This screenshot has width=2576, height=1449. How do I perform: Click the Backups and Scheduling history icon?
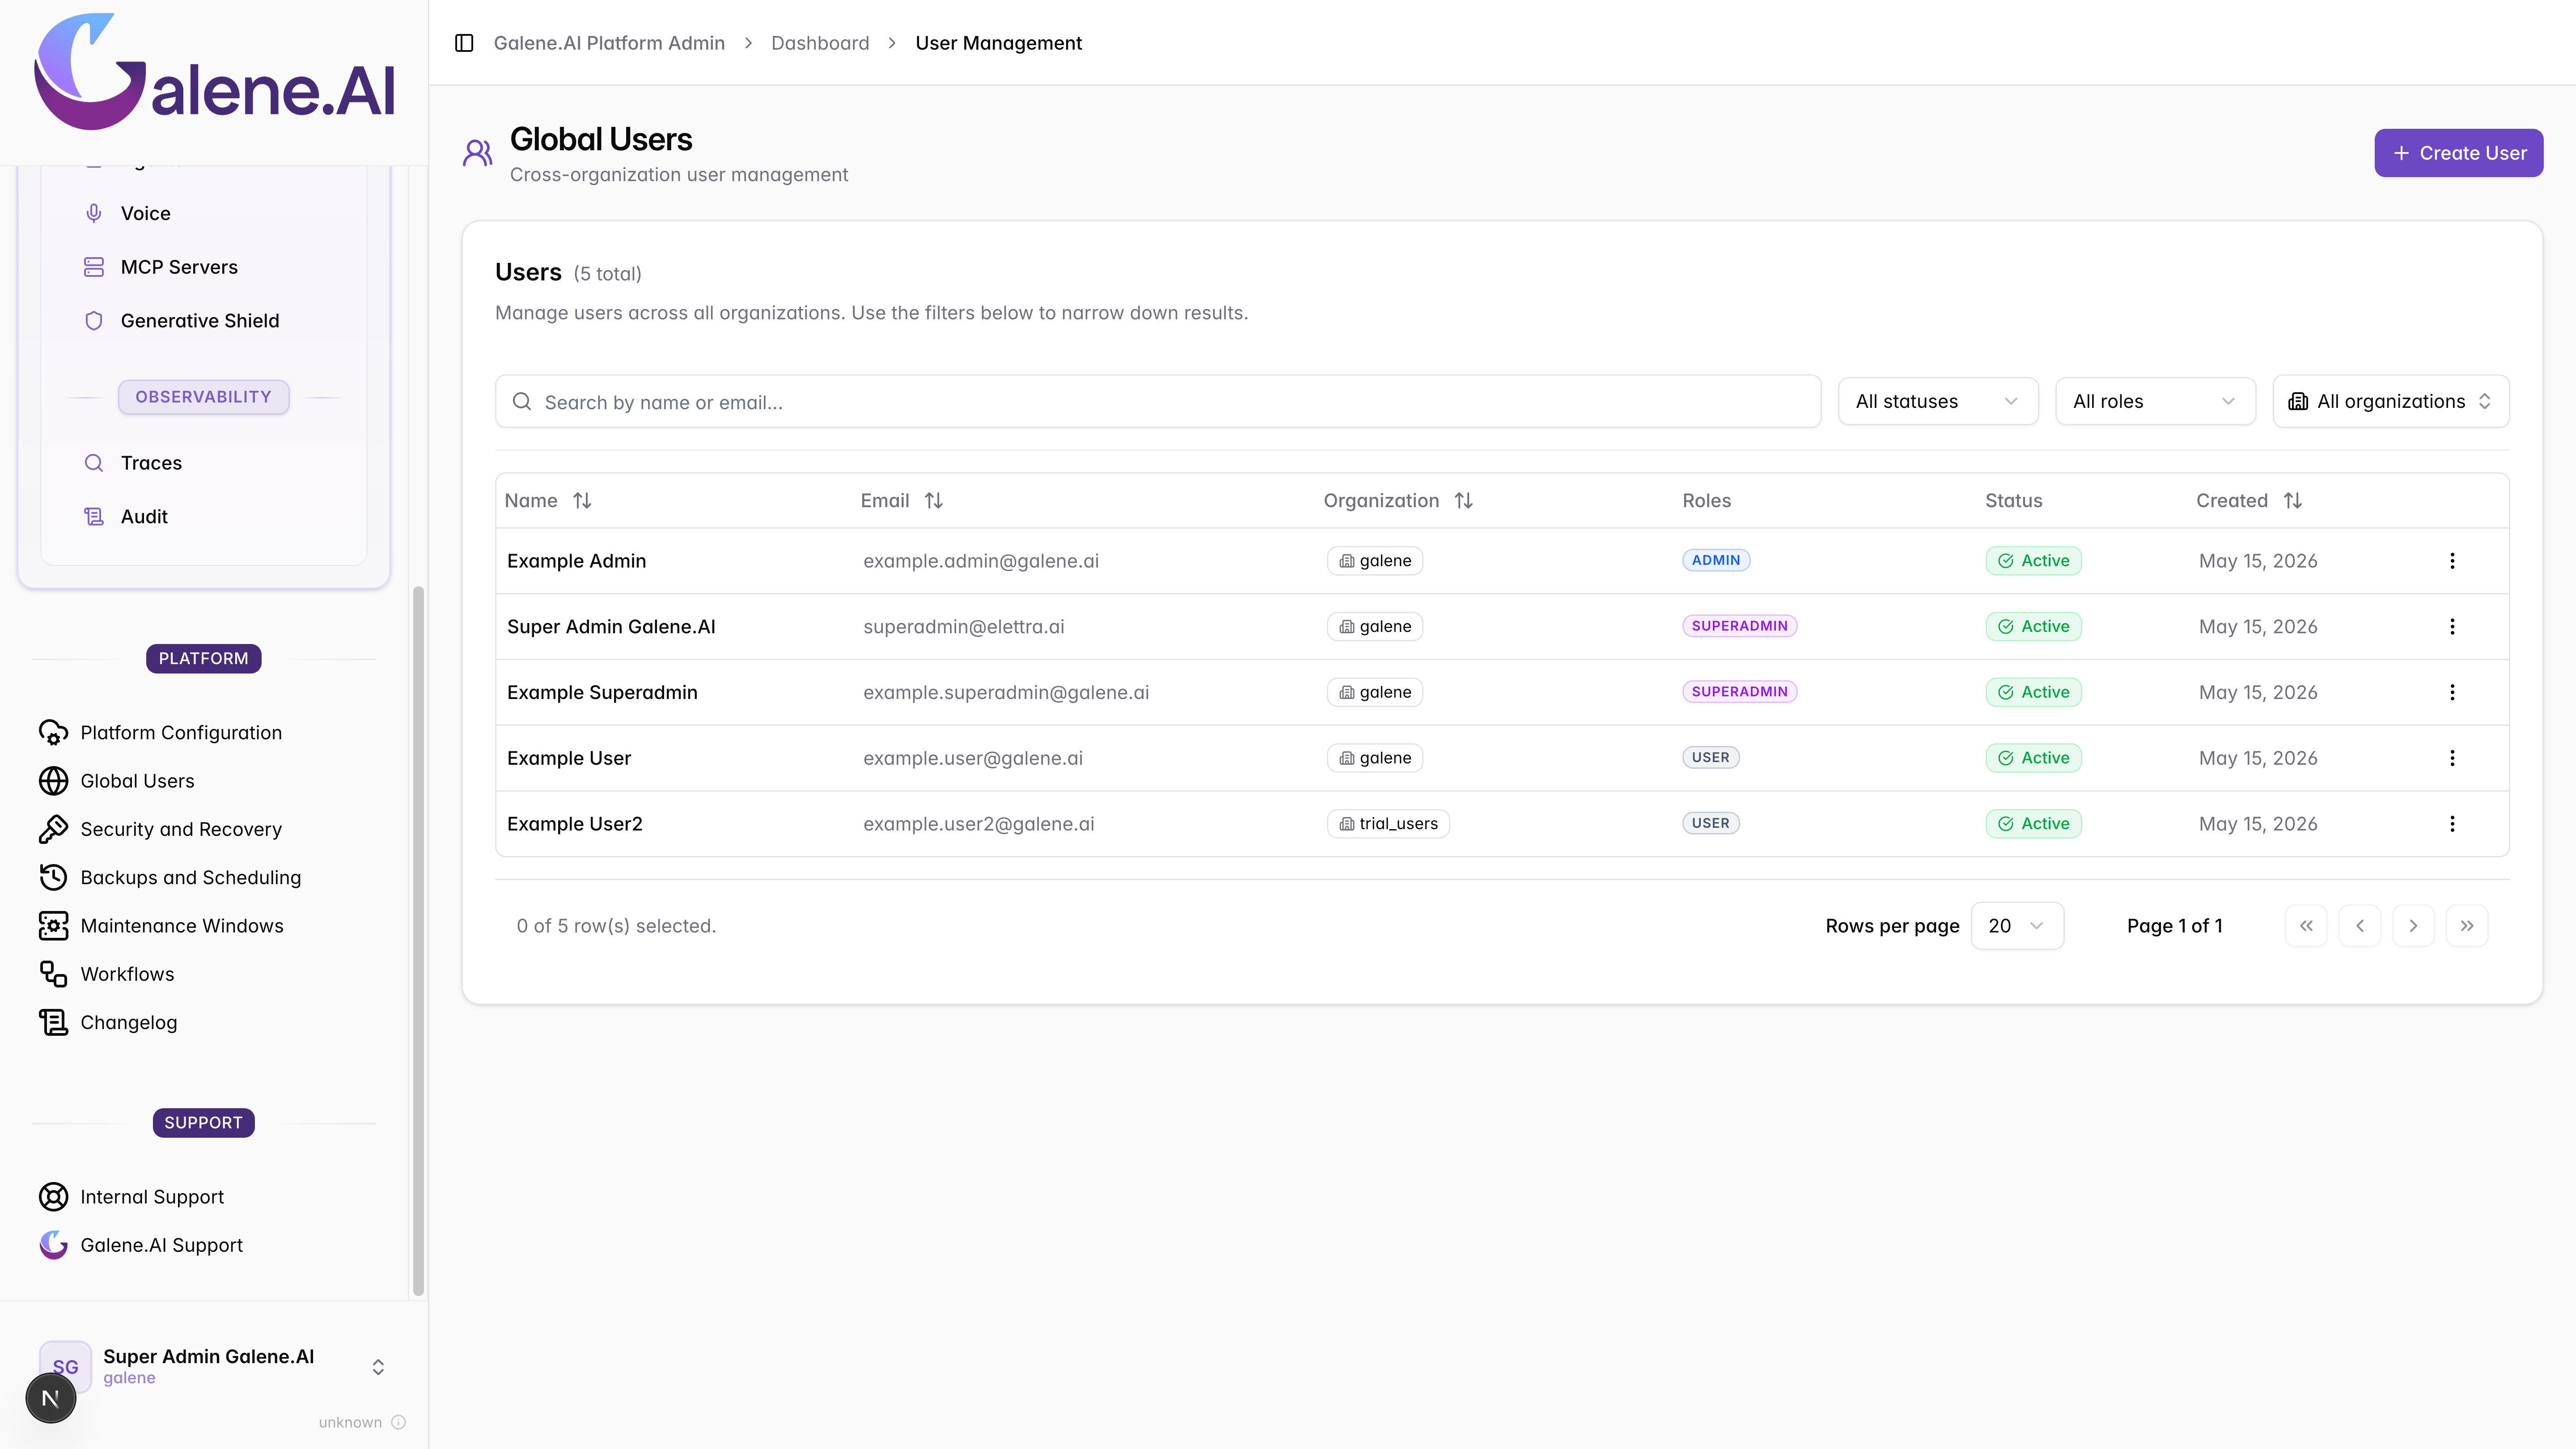tap(53, 877)
